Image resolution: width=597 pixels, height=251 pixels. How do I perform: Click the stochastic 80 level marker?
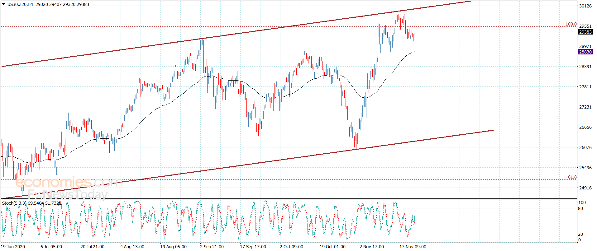click(580, 208)
